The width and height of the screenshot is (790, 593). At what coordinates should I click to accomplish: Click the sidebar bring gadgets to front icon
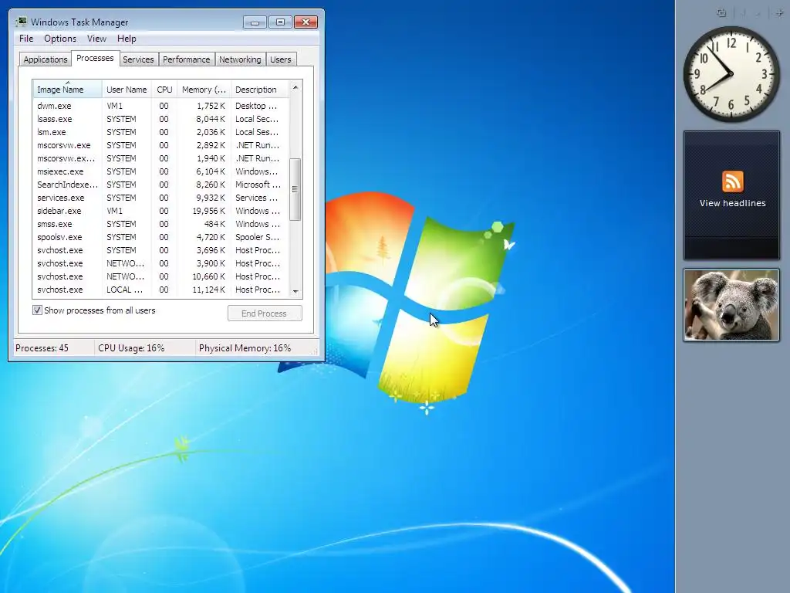tap(721, 13)
